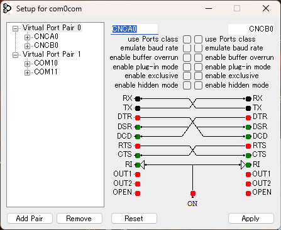Click the Remove button
This screenshot has width=281, height=230.
point(79,219)
